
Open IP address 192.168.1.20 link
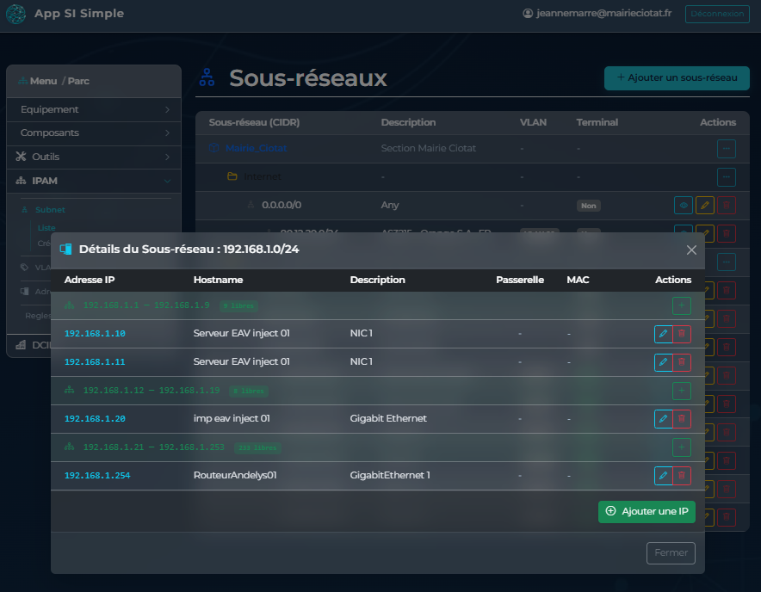[95, 419]
